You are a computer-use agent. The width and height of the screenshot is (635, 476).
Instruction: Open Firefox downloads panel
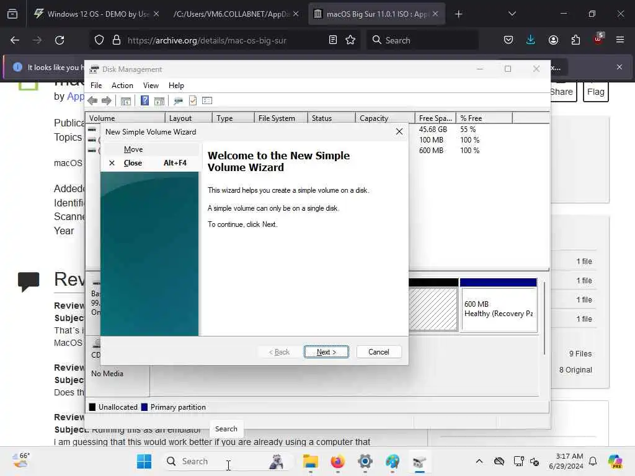(x=531, y=40)
